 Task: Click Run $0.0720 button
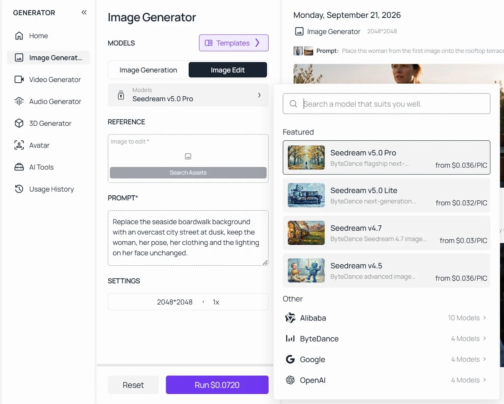point(217,385)
